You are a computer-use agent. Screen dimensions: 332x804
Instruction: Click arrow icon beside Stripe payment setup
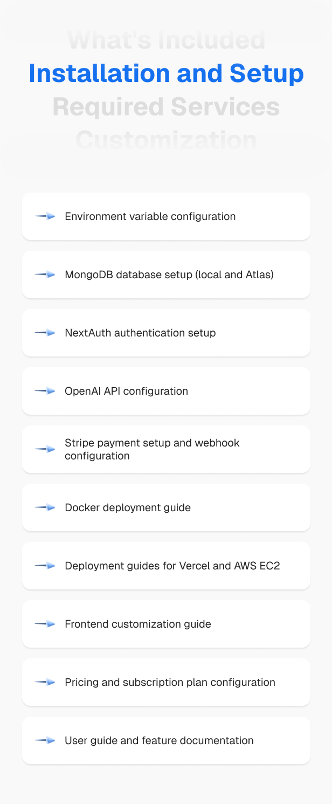[x=45, y=449]
